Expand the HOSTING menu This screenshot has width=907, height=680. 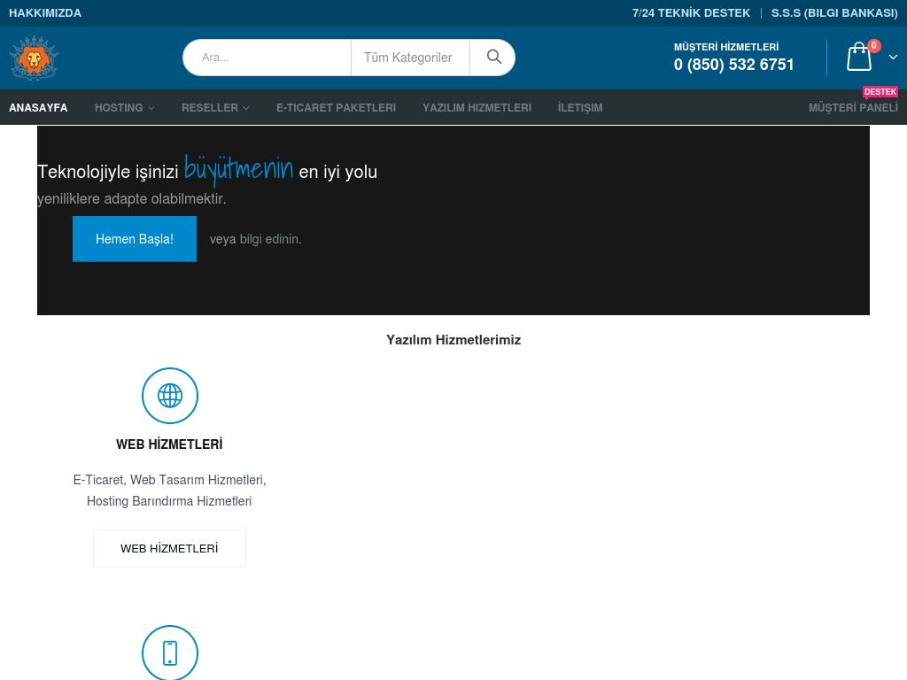point(124,108)
